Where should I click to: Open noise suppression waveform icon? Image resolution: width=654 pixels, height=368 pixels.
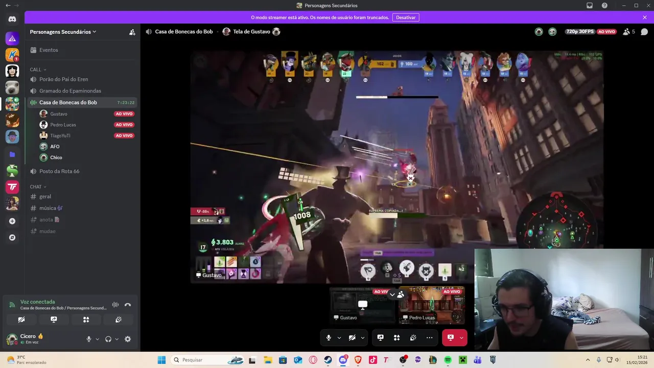(115, 305)
